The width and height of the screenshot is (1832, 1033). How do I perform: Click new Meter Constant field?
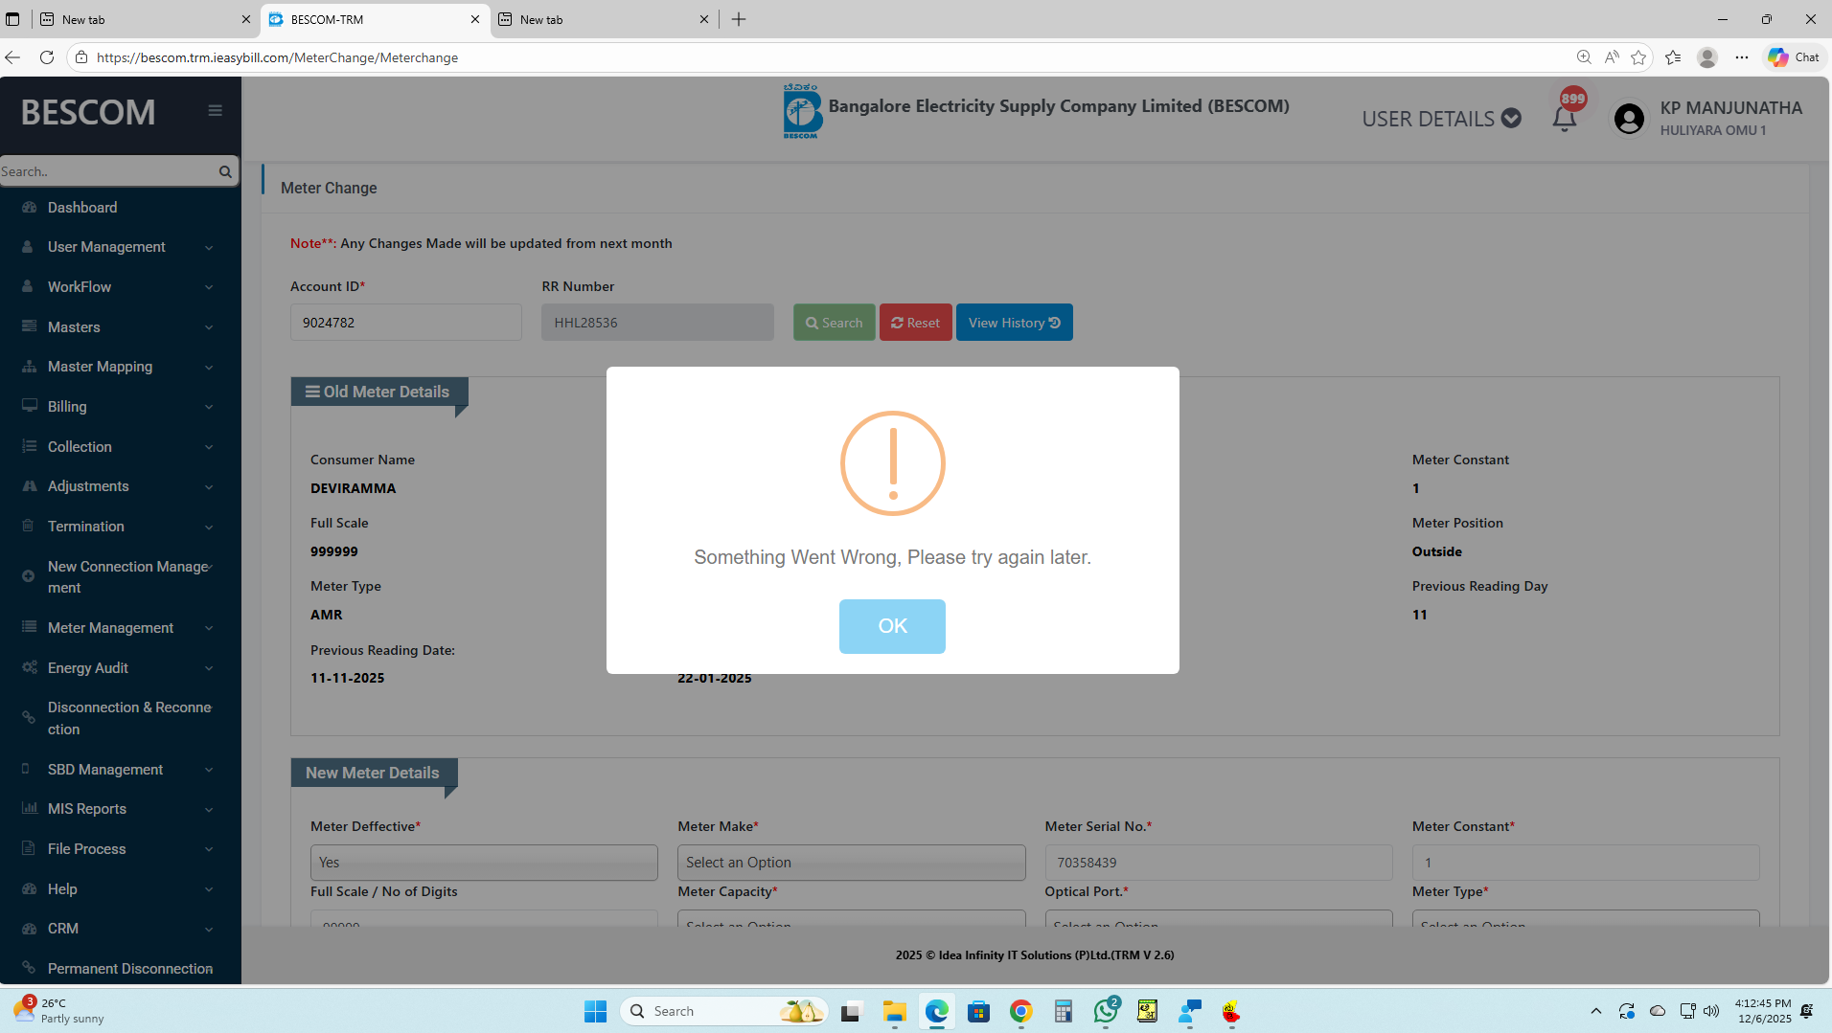tap(1586, 863)
